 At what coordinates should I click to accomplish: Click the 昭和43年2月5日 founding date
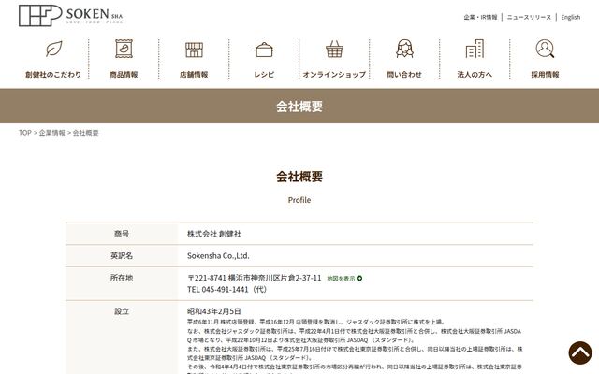(x=214, y=311)
